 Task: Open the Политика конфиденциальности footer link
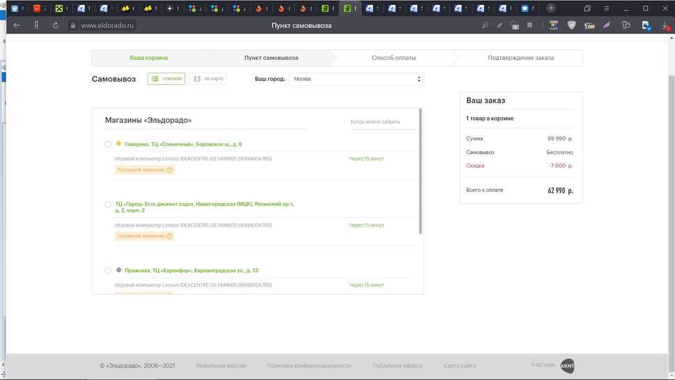pyautogui.click(x=309, y=365)
